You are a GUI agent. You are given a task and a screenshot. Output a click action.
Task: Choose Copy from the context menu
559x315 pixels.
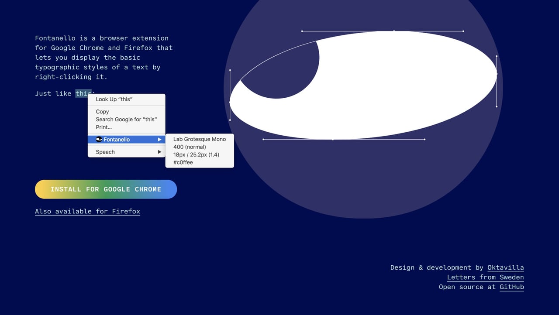coord(102,112)
